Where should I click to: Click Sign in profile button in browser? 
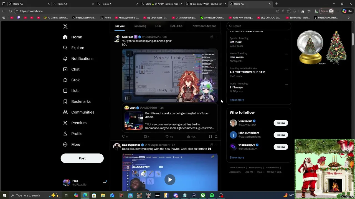[326, 11]
